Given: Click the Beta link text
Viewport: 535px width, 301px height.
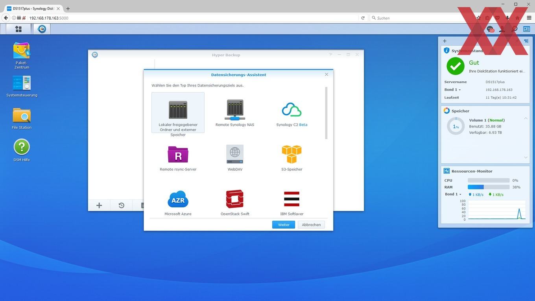Looking at the screenshot, I should 303,125.
